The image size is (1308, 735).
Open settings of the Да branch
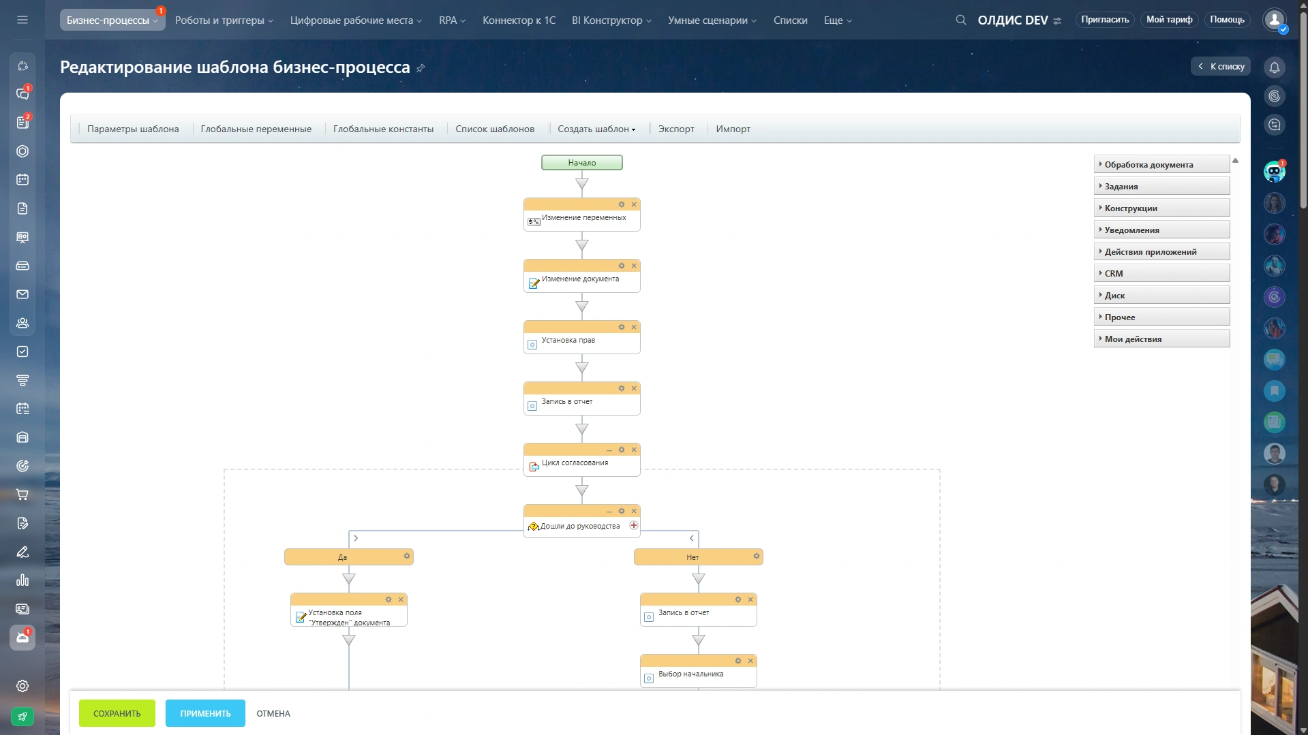tap(407, 557)
